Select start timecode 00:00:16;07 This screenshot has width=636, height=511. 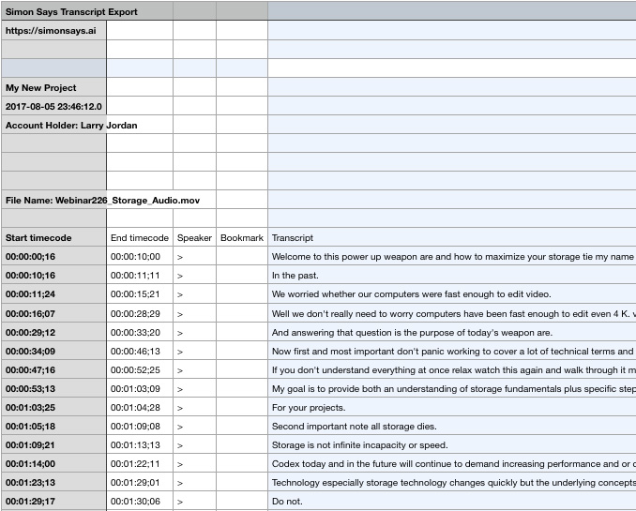54,313
